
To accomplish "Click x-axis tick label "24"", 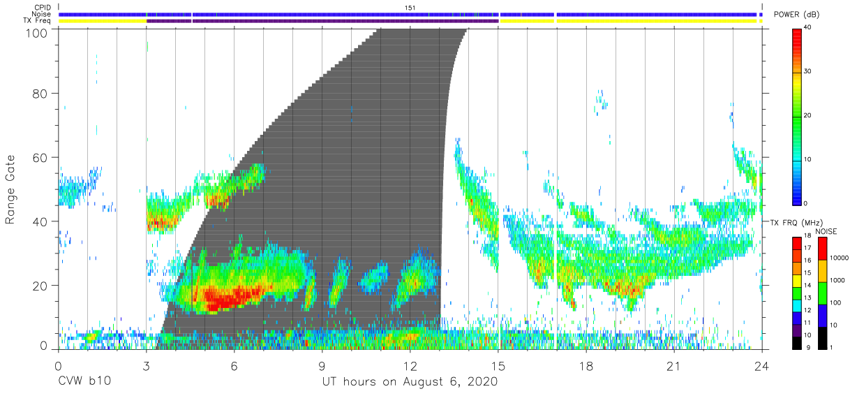I will coord(762,366).
